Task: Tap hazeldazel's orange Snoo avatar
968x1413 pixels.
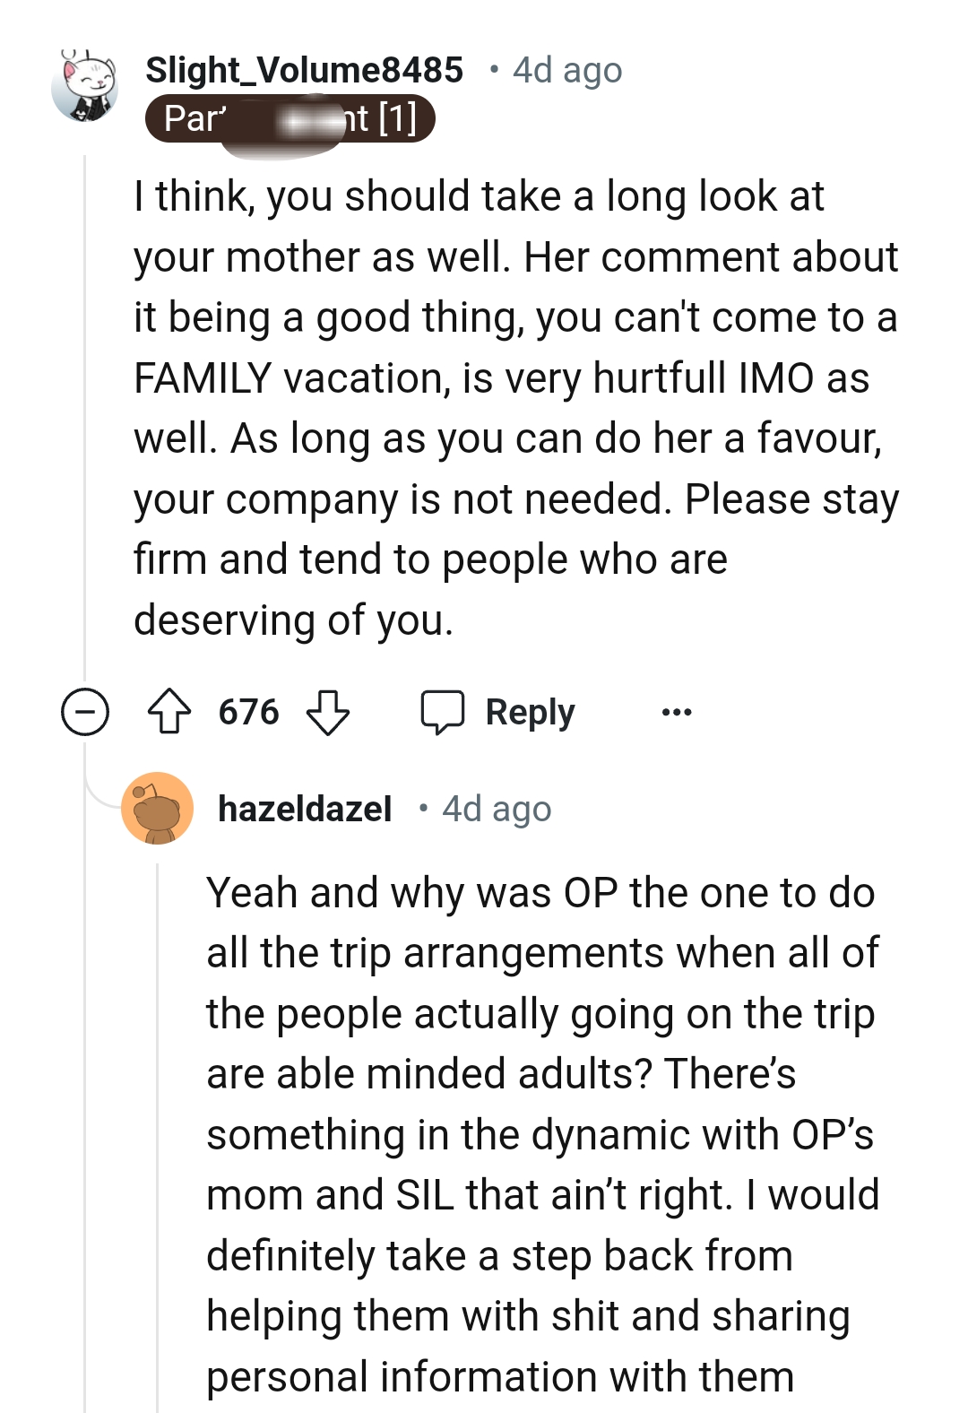Action: [158, 809]
